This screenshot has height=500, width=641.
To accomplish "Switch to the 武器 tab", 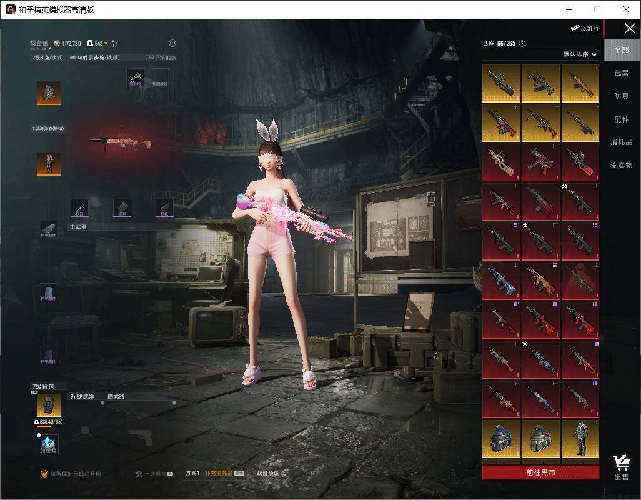I will (x=622, y=73).
